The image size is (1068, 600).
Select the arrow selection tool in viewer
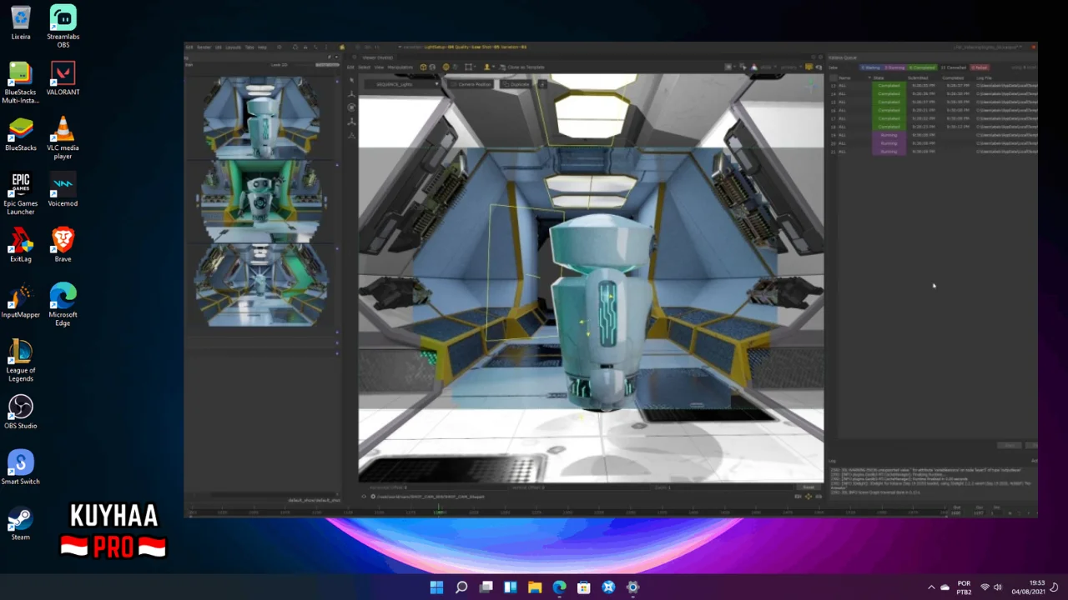point(351,81)
